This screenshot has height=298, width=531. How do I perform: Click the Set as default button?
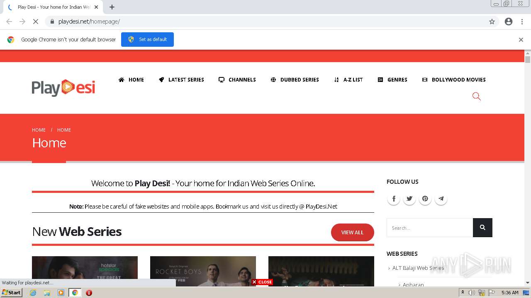[147, 39]
